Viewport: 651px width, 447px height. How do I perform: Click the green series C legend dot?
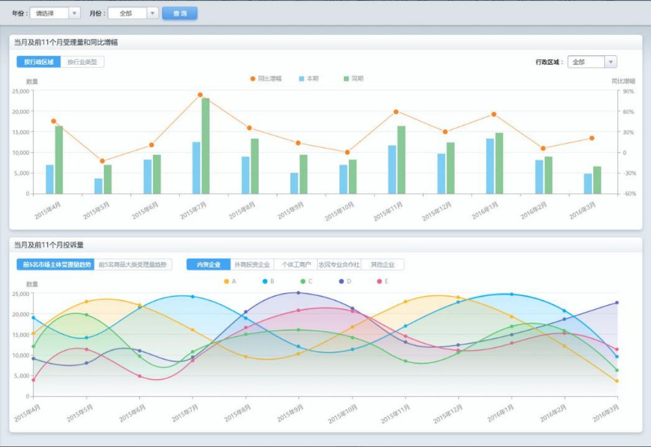(x=303, y=281)
